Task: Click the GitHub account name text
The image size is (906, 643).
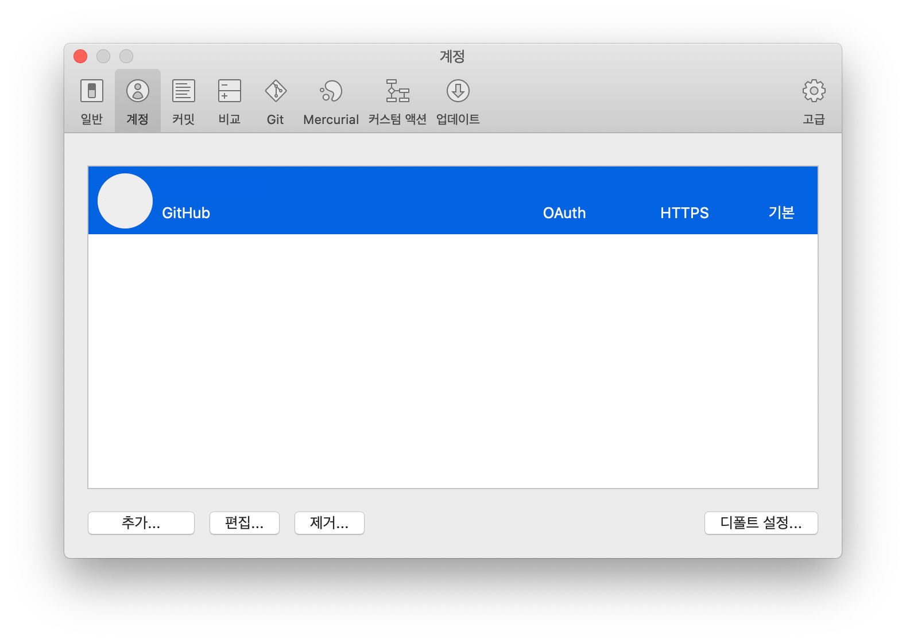Action: click(x=186, y=213)
